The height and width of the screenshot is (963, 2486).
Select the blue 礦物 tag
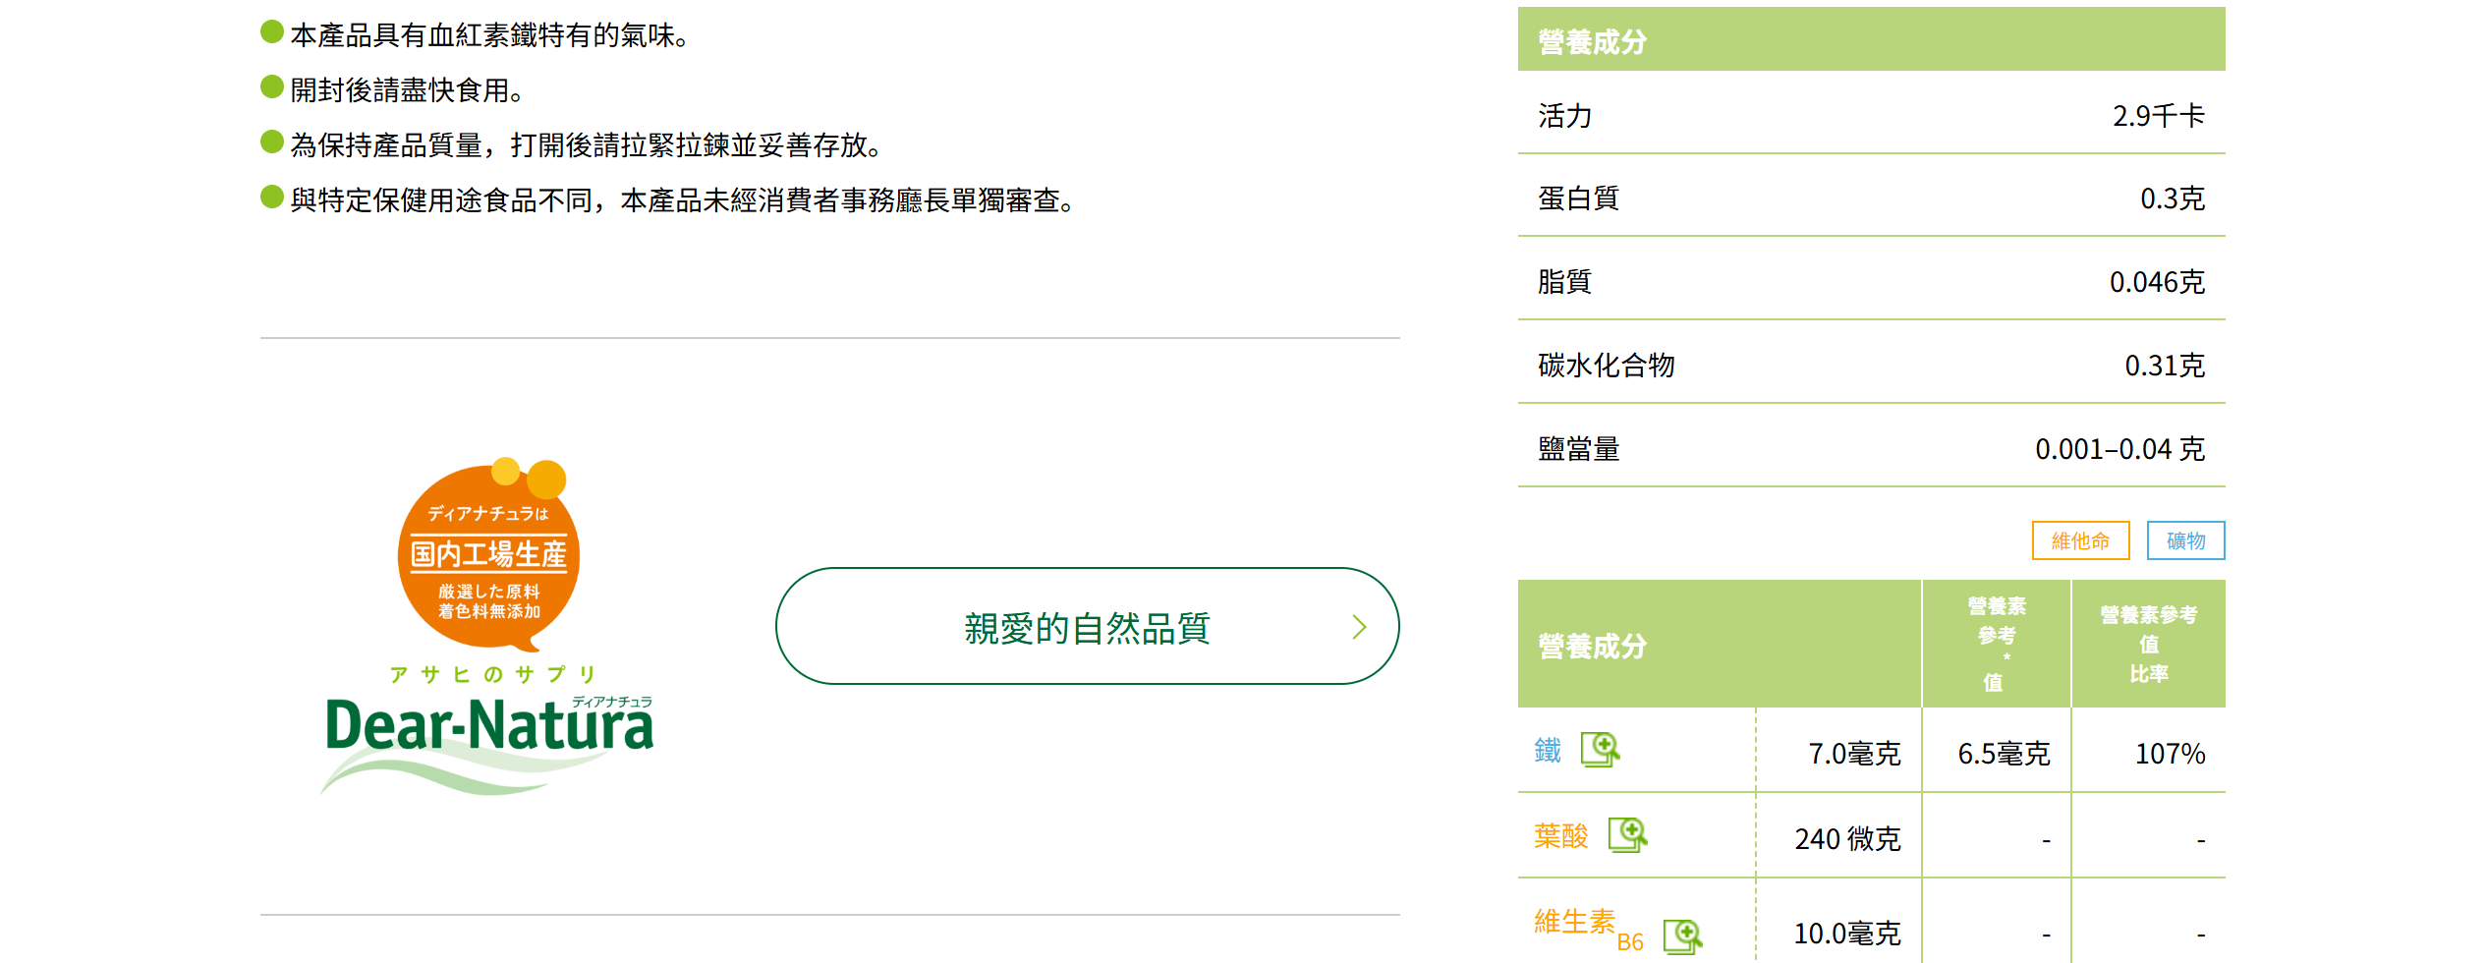tap(2185, 540)
